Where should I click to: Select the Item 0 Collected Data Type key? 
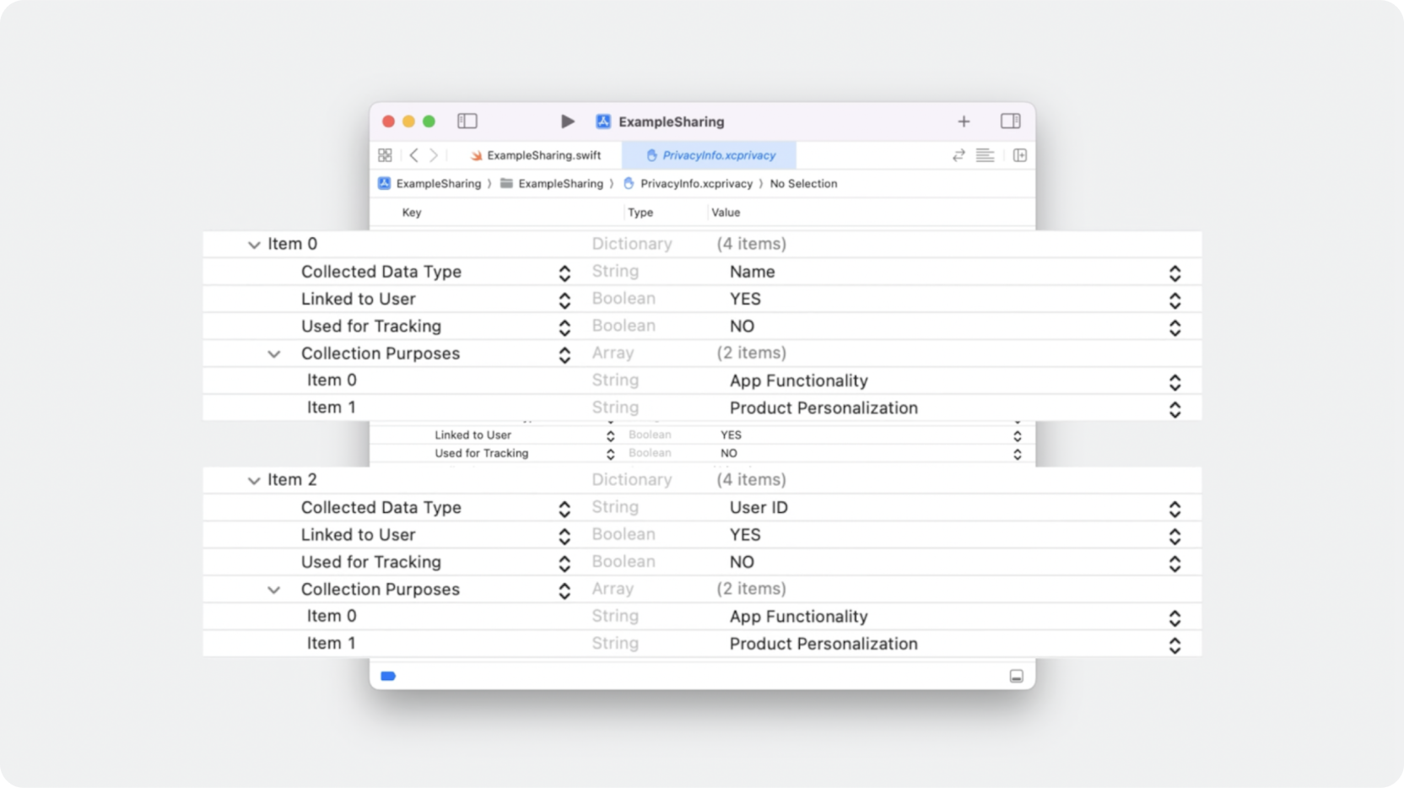click(381, 272)
